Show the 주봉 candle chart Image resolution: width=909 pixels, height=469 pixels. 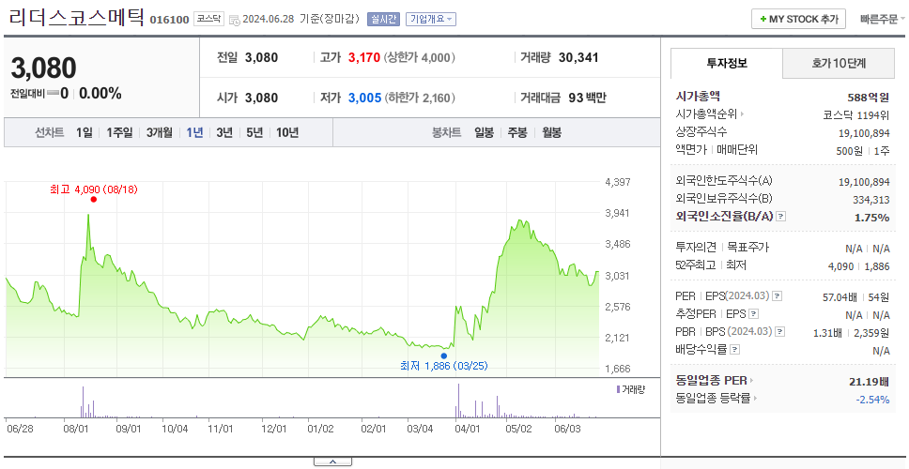coord(517,132)
